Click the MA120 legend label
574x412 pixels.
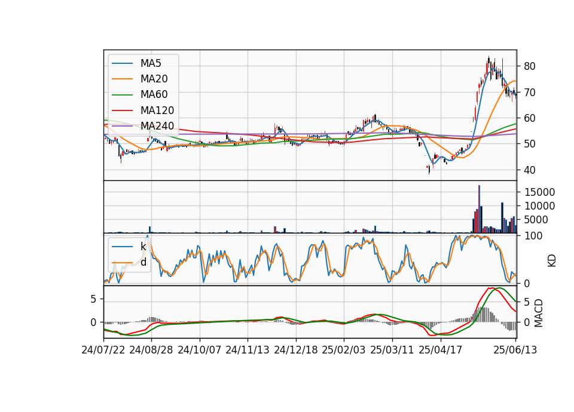coord(157,110)
